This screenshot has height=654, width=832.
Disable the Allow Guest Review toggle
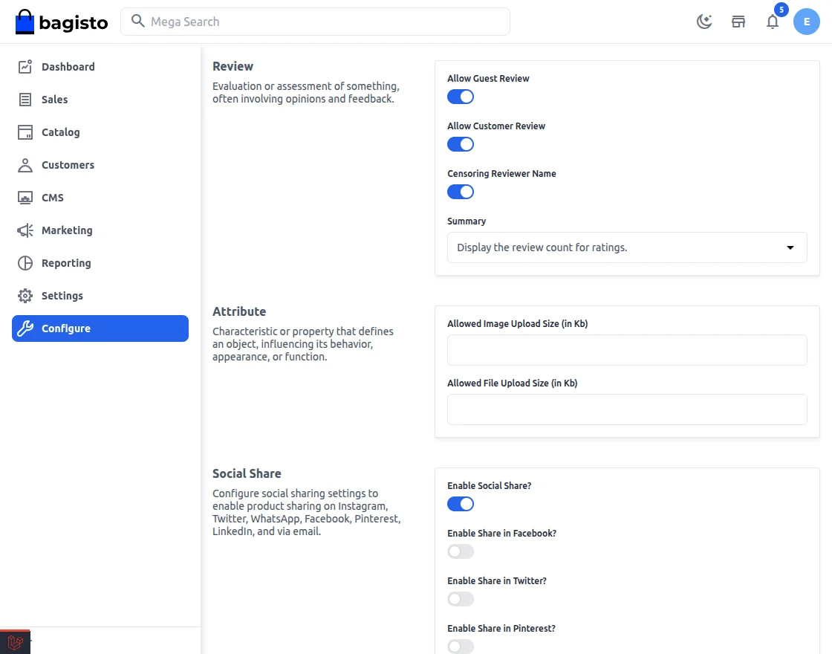pos(461,97)
